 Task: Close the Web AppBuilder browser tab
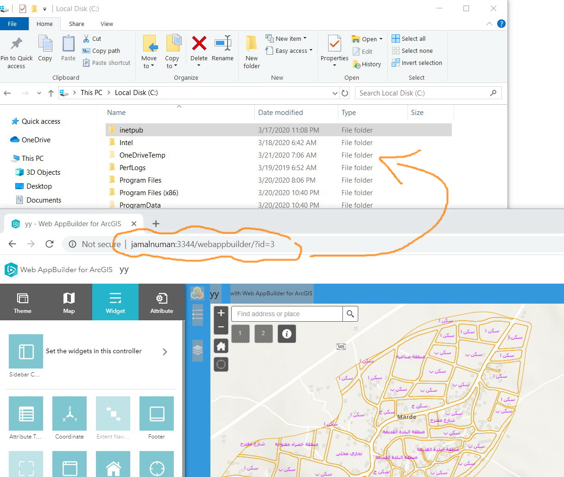[134, 223]
